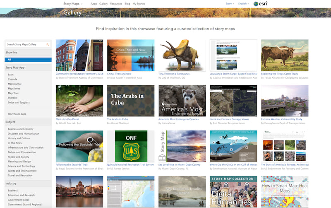Select Story Maps Labs filter

click(17, 114)
